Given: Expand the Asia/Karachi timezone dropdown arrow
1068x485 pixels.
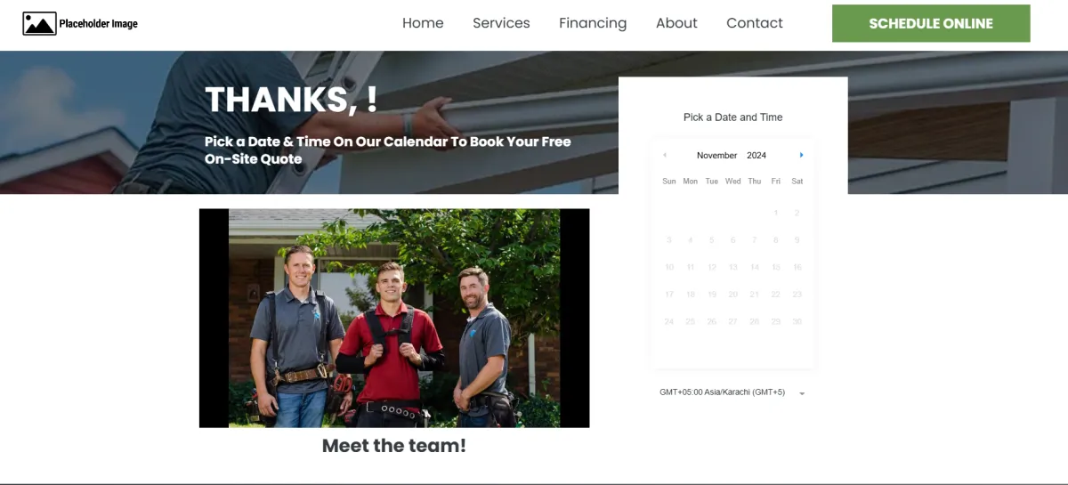Looking at the screenshot, I should pos(802,393).
